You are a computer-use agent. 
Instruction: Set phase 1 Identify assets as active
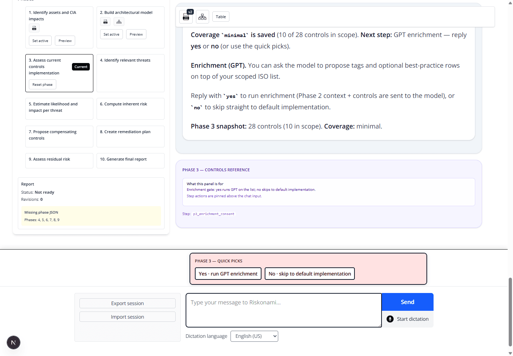click(40, 41)
